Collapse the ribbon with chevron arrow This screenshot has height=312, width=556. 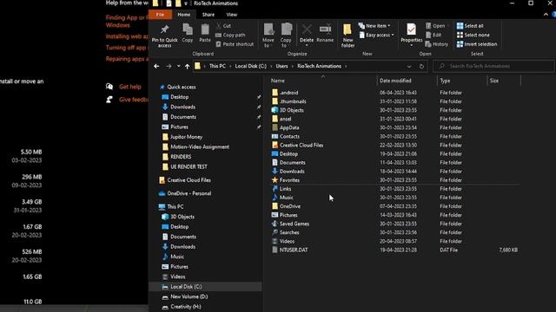coord(546,15)
